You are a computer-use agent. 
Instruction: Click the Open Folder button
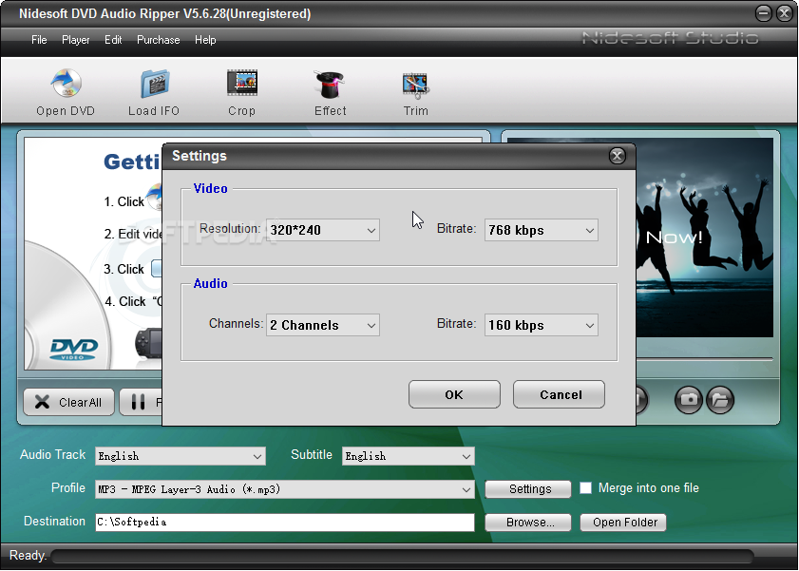(623, 523)
